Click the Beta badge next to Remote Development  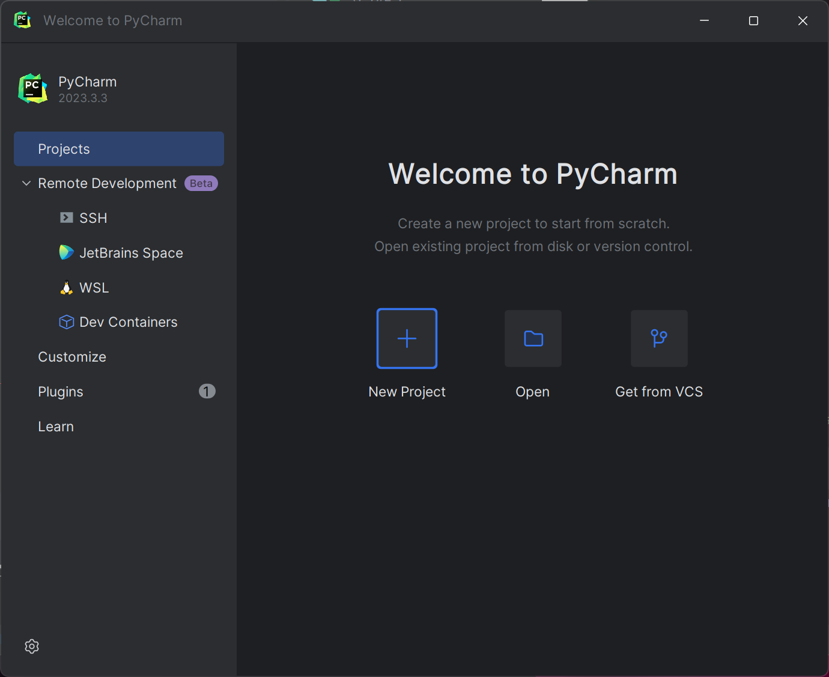(x=201, y=183)
